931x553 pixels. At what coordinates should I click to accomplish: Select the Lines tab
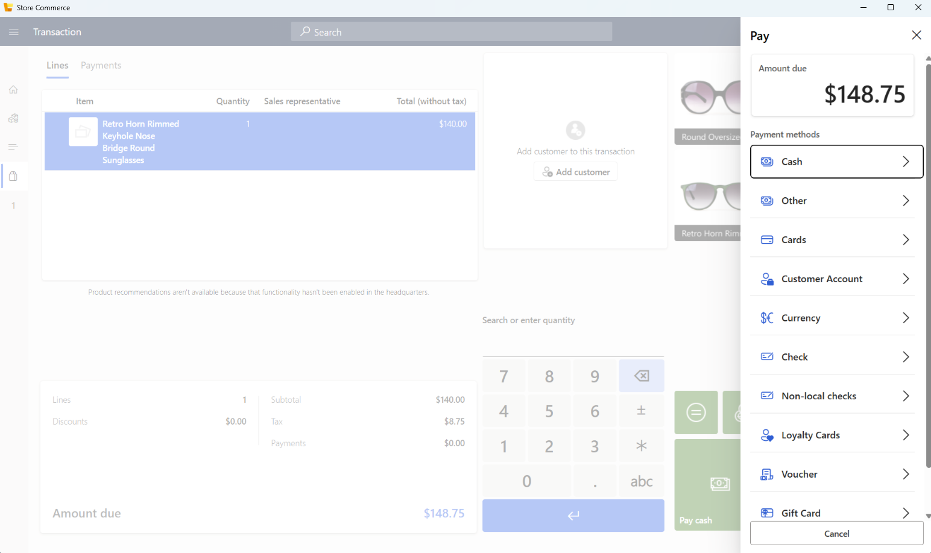[x=57, y=65]
